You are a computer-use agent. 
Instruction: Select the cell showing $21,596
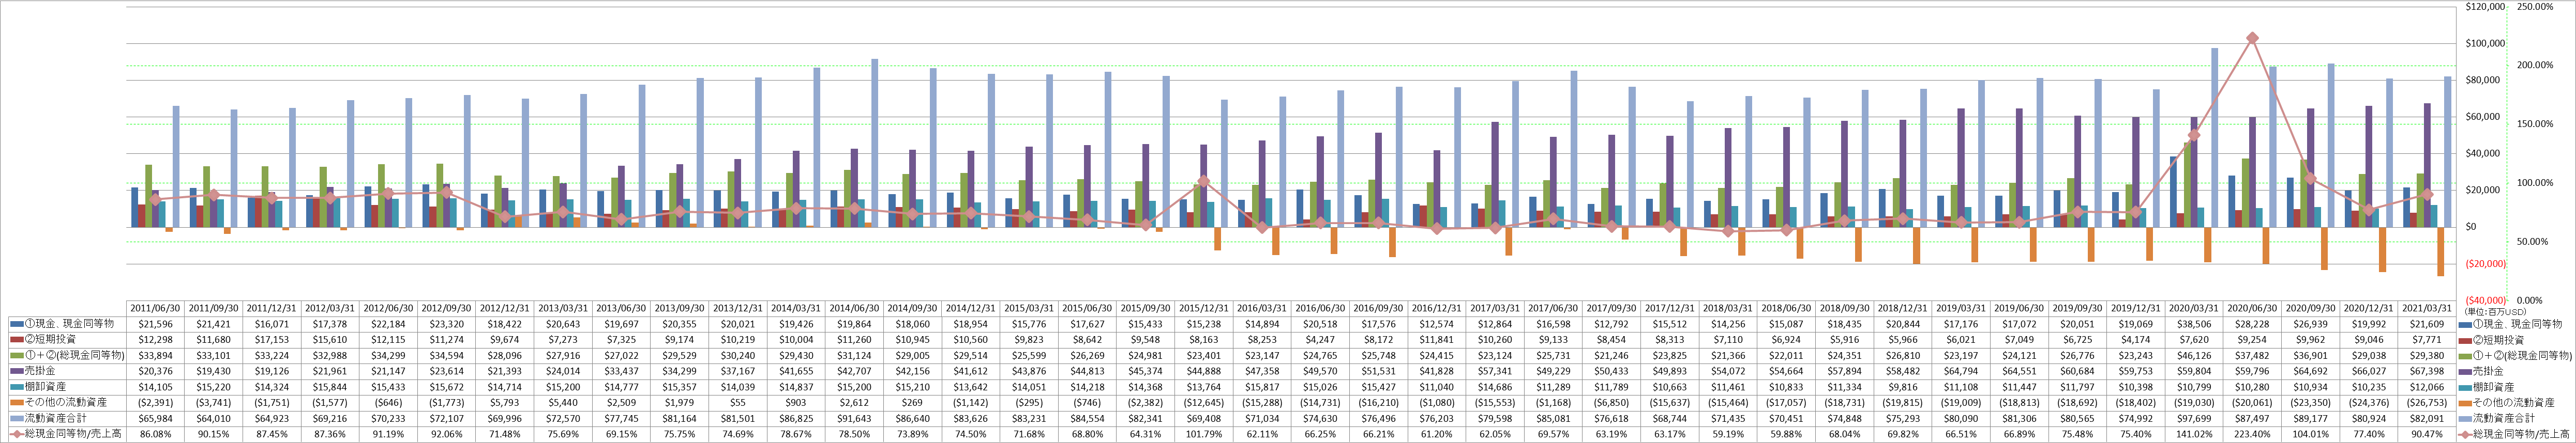pos(155,324)
